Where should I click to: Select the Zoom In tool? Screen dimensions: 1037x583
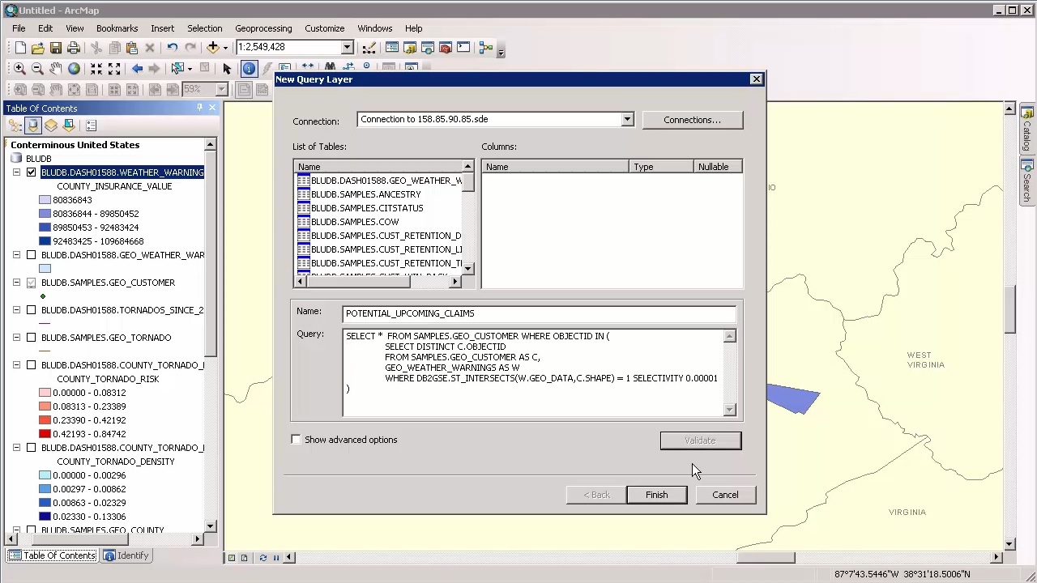20,69
